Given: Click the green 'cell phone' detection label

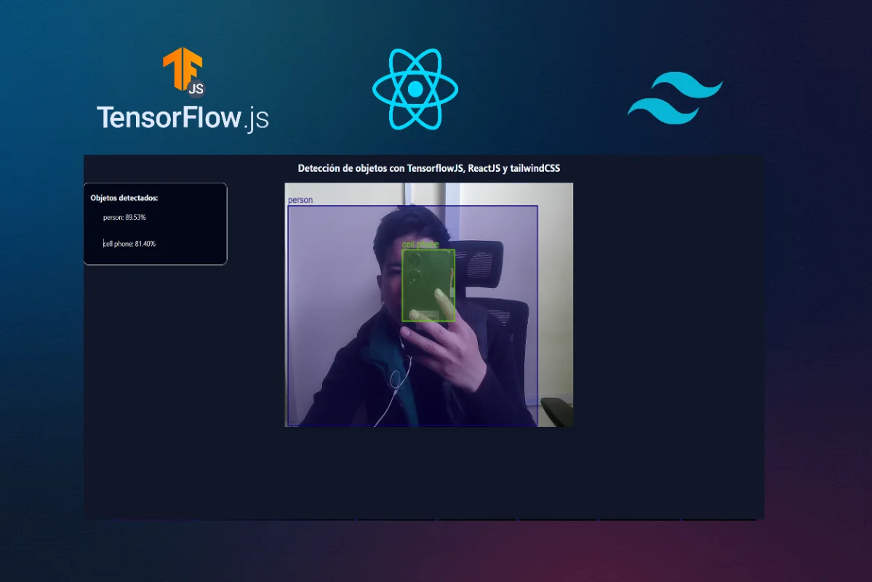Looking at the screenshot, I should click(420, 244).
